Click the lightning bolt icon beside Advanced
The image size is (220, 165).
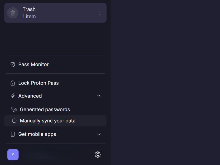coord(13,96)
